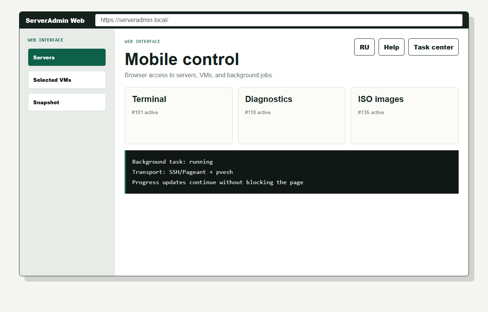Click the address bar with serveradmin.local URL

279,20
